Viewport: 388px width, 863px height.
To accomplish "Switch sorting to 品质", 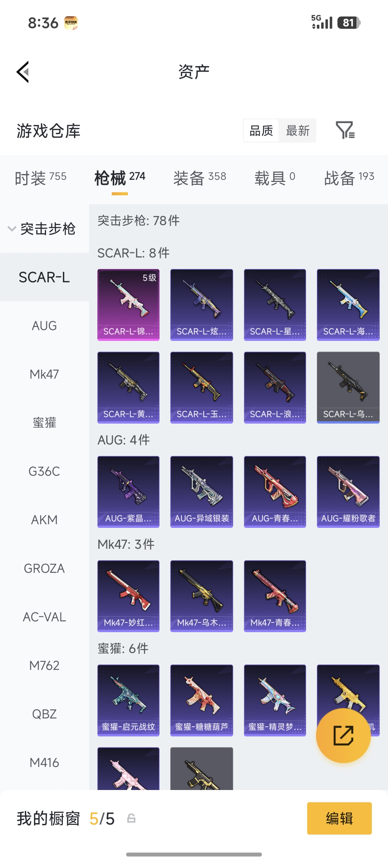I will click(261, 131).
